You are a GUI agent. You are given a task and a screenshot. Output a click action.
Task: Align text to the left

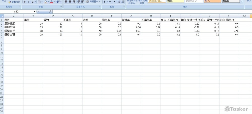[x=66, y=2]
